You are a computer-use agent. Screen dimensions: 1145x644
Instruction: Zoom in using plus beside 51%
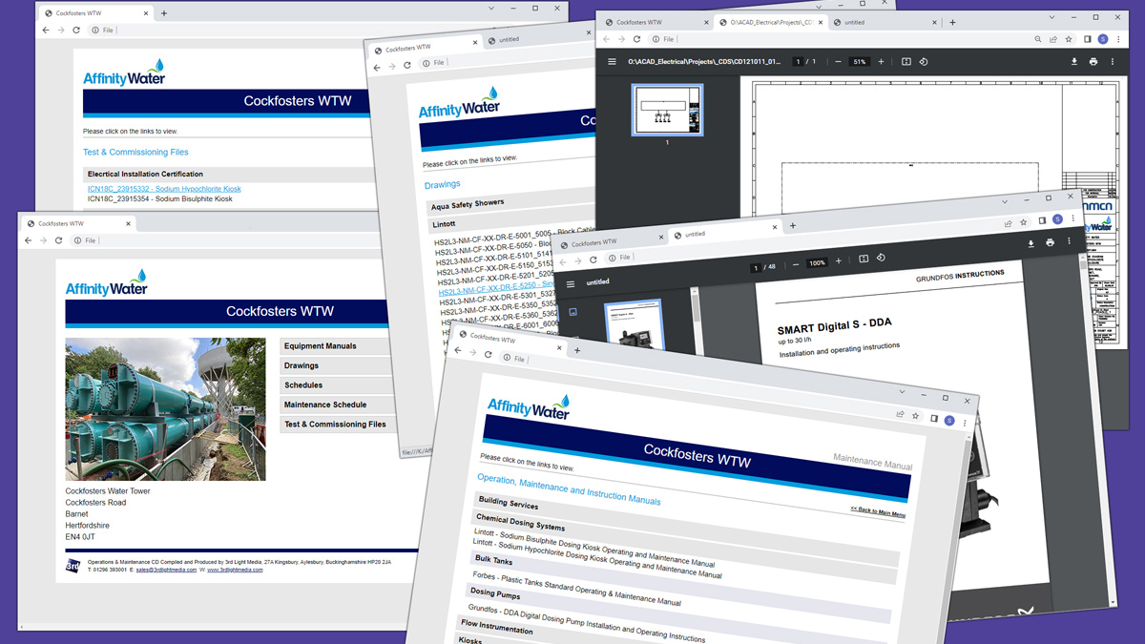881,62
